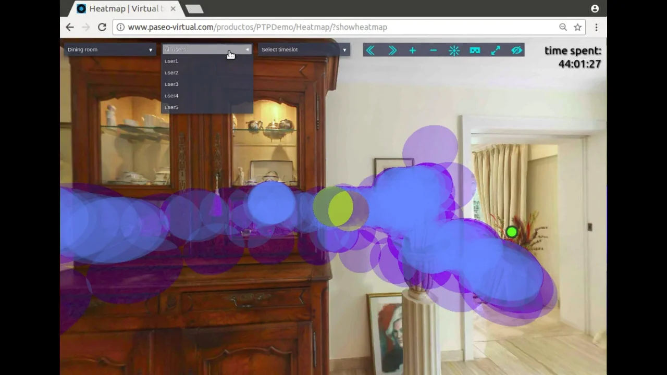Screen dimensions: 667x375
Task: Click the 44:01:27 time spent value
Action: coord(579,64)
